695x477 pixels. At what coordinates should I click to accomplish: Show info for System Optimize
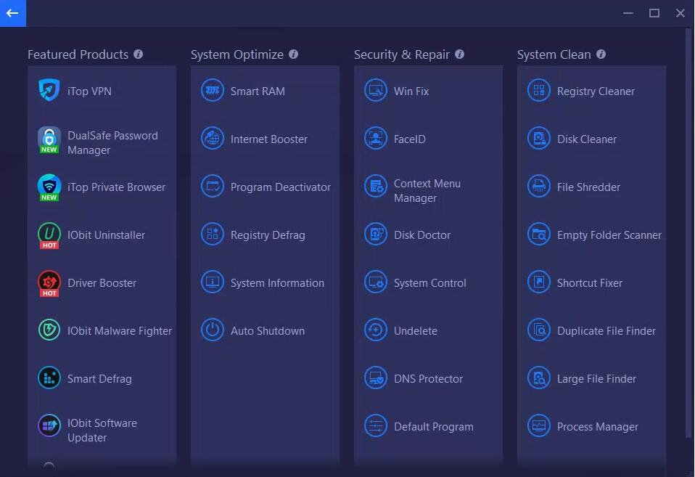(293, 54)
